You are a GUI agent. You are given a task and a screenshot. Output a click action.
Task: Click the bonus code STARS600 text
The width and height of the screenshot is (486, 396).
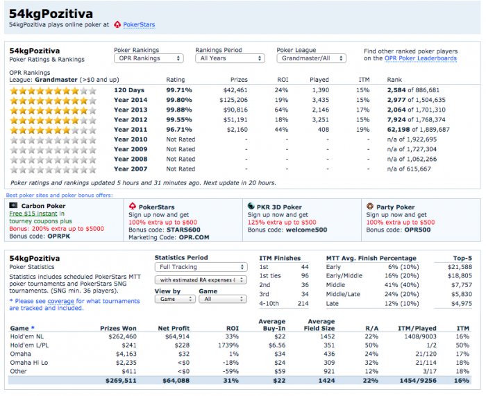(183, 230)
